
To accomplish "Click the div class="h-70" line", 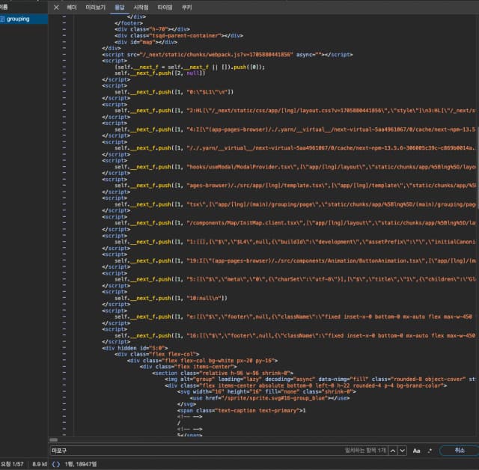I will [x=152, y=29].
